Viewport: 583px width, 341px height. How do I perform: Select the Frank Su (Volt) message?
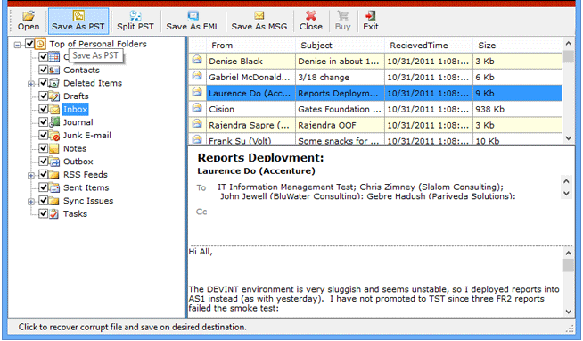[375, 140]
